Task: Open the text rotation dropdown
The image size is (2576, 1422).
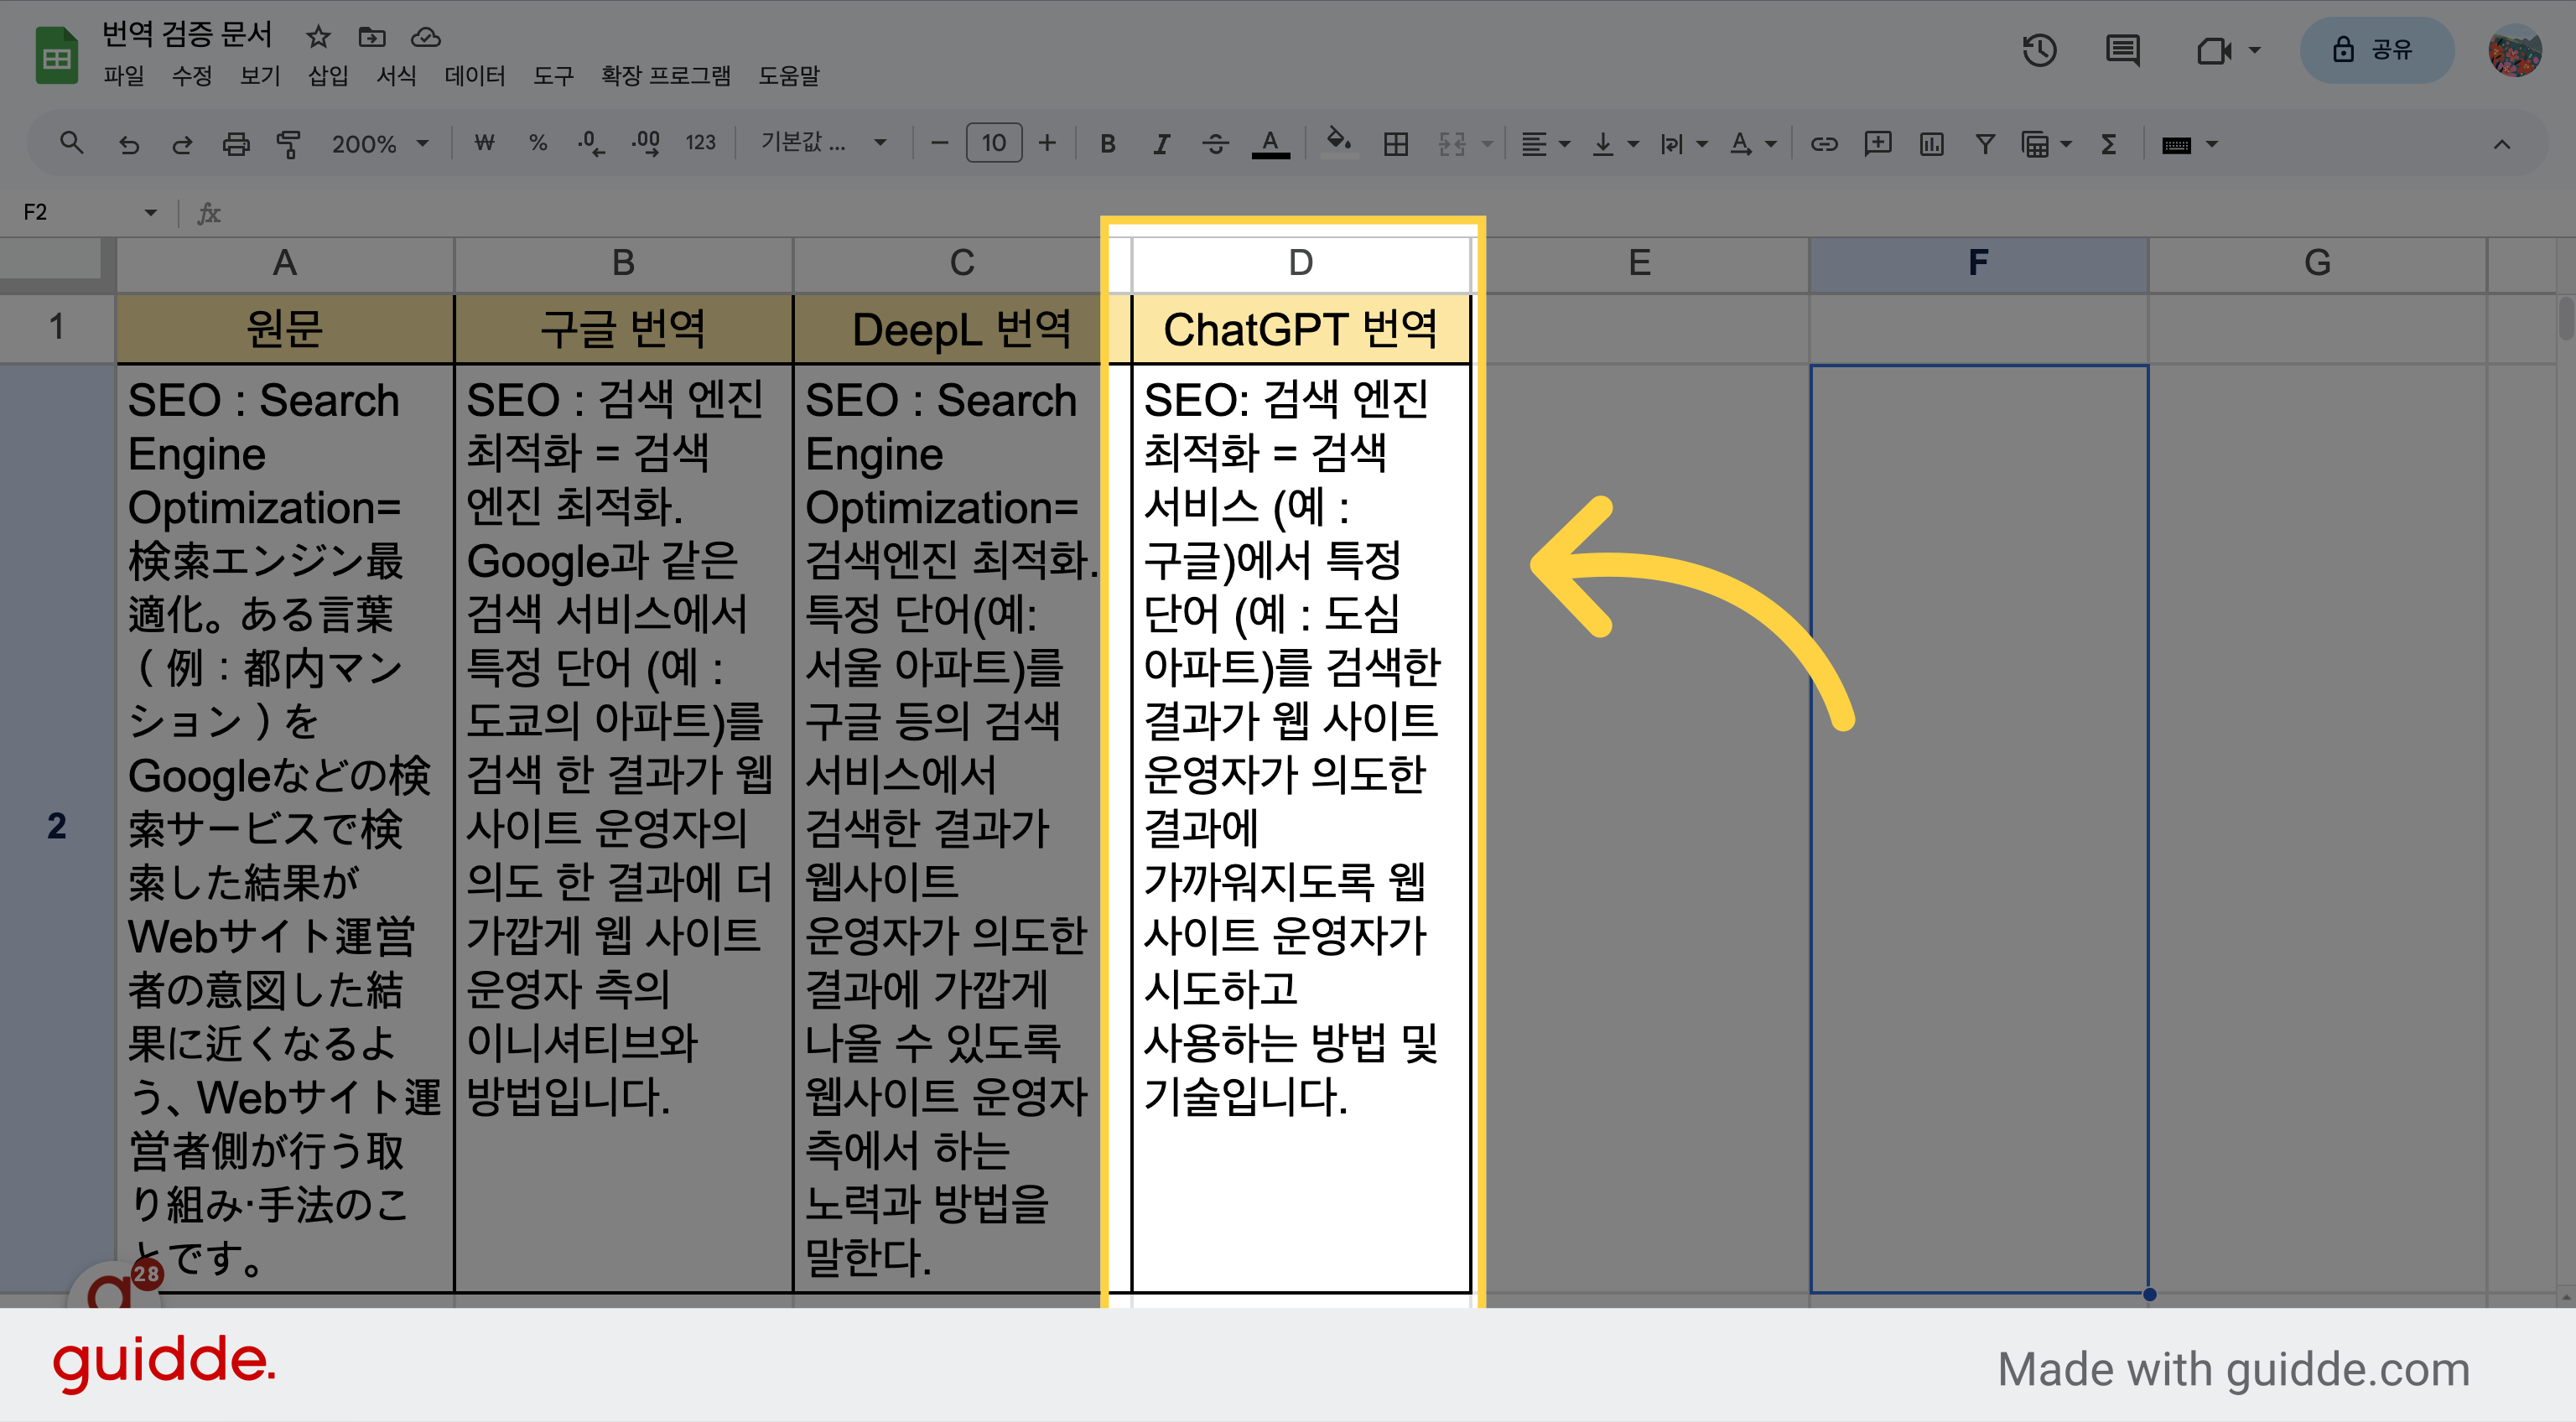Action: [1753, 144]
